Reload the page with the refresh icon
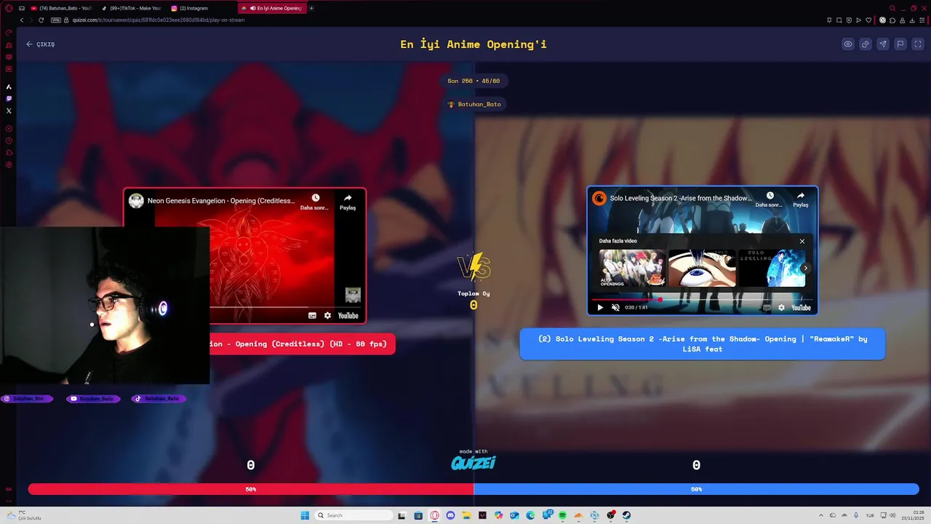 tap(41, 20)
